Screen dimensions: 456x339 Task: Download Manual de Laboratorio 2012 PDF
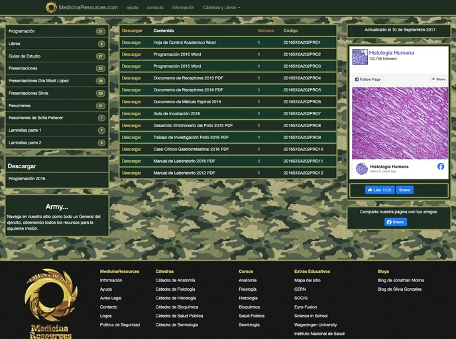tap(131, 173)
